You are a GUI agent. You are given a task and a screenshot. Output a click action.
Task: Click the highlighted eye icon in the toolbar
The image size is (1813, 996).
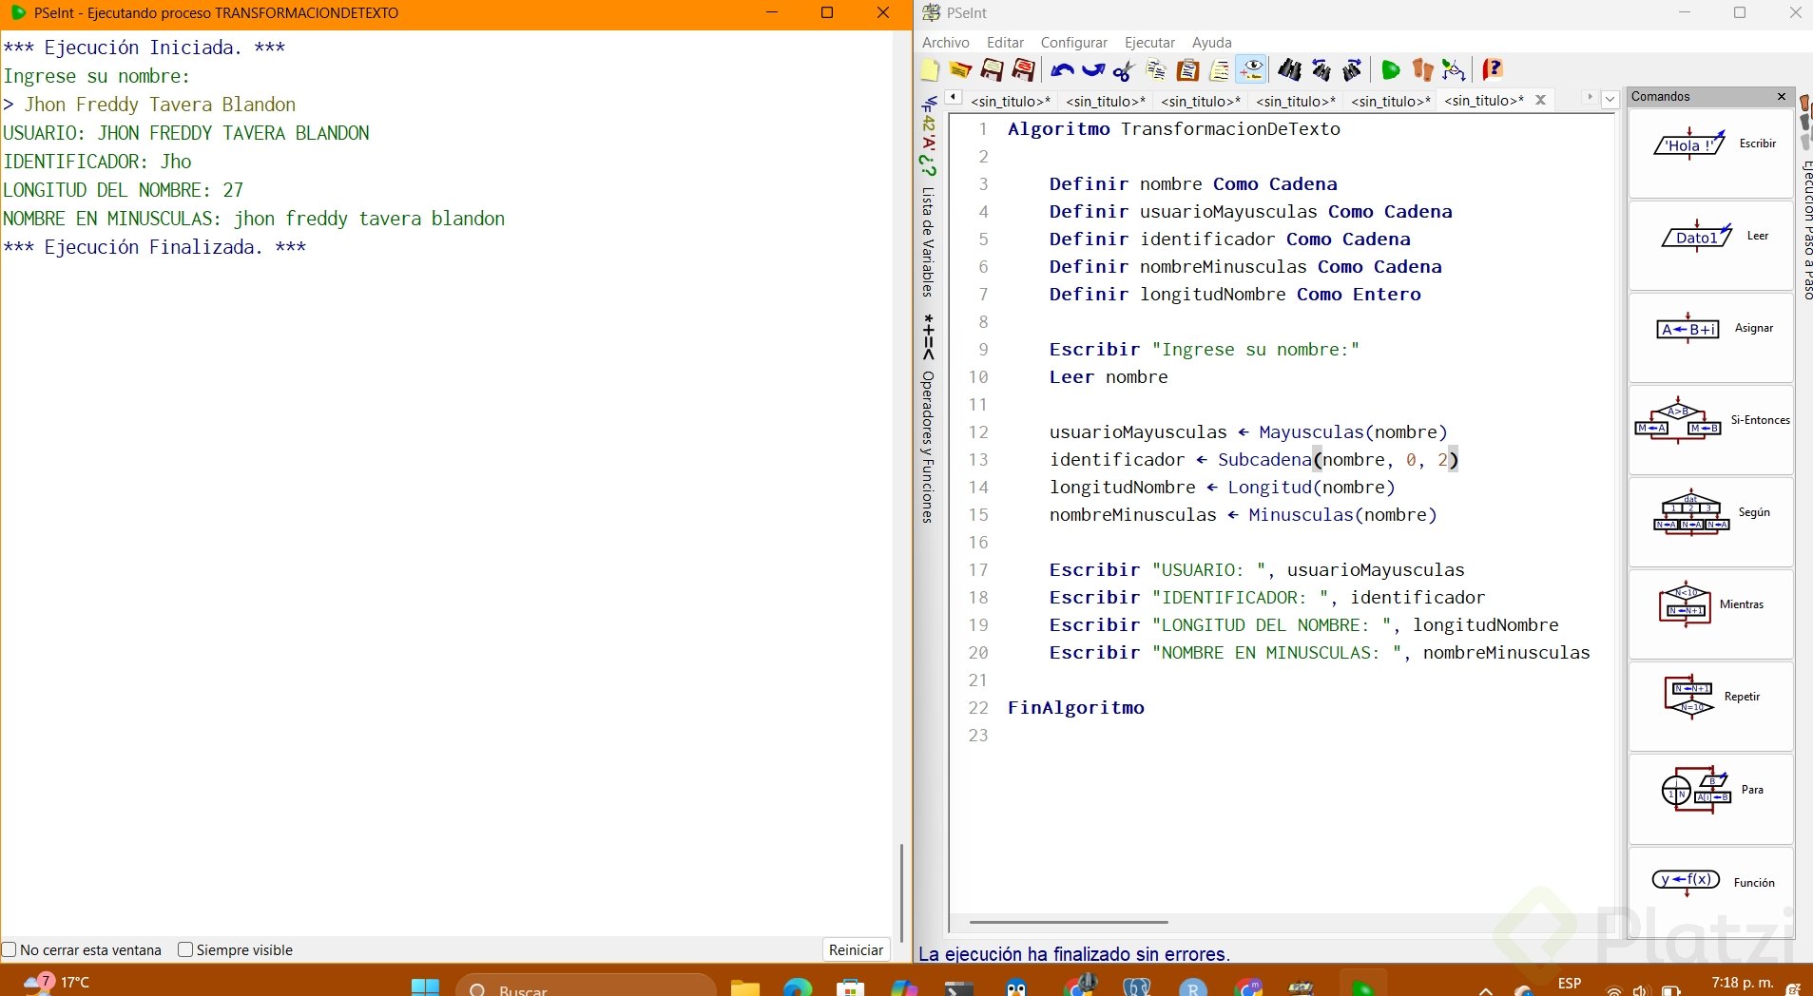[1251, 70]
